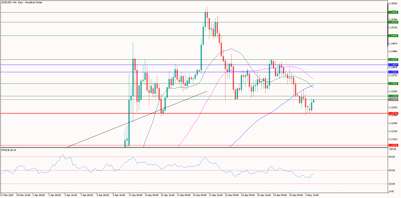
Task: Click the 30 Apr 08:00 time label
Action: (x=296, y=195)
